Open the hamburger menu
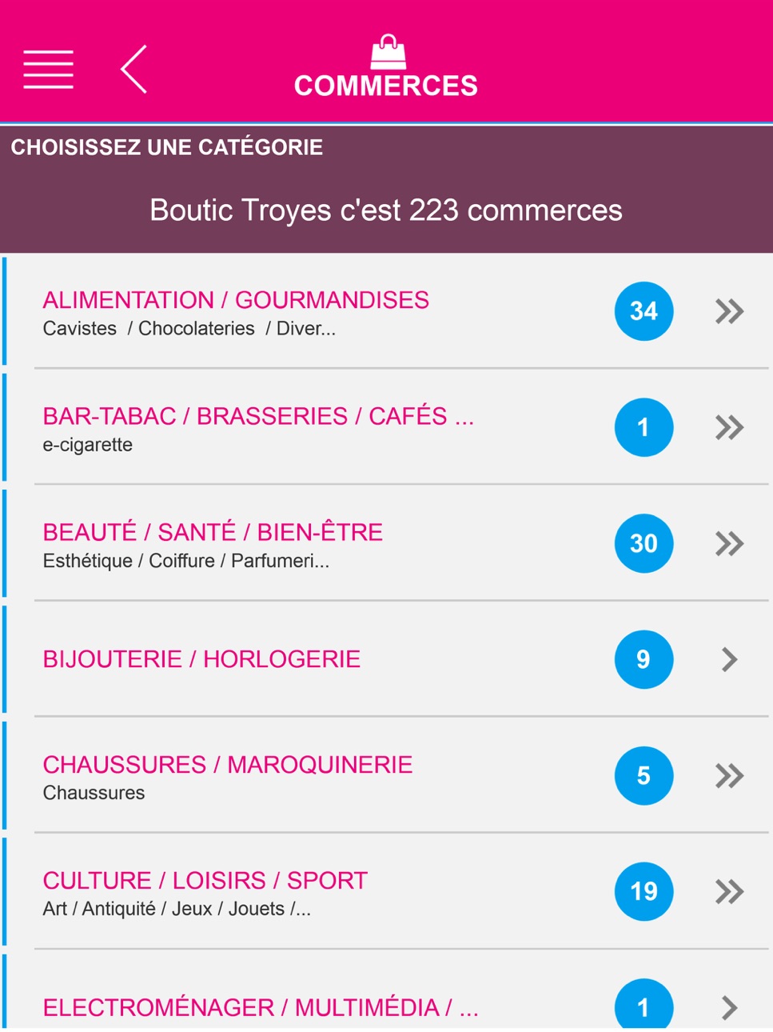Viewport: 773px width, 1032px height. pos(48,69)
